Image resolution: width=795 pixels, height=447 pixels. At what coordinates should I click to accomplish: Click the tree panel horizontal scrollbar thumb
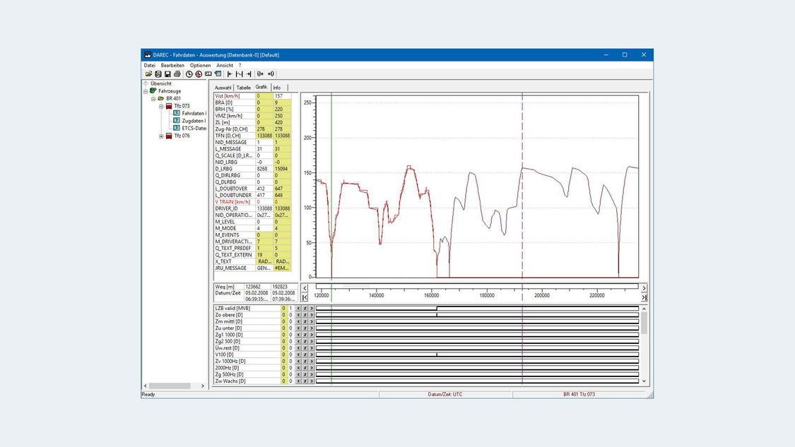170,386
